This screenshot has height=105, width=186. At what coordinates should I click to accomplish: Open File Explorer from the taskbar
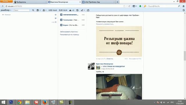coord(28,102)
